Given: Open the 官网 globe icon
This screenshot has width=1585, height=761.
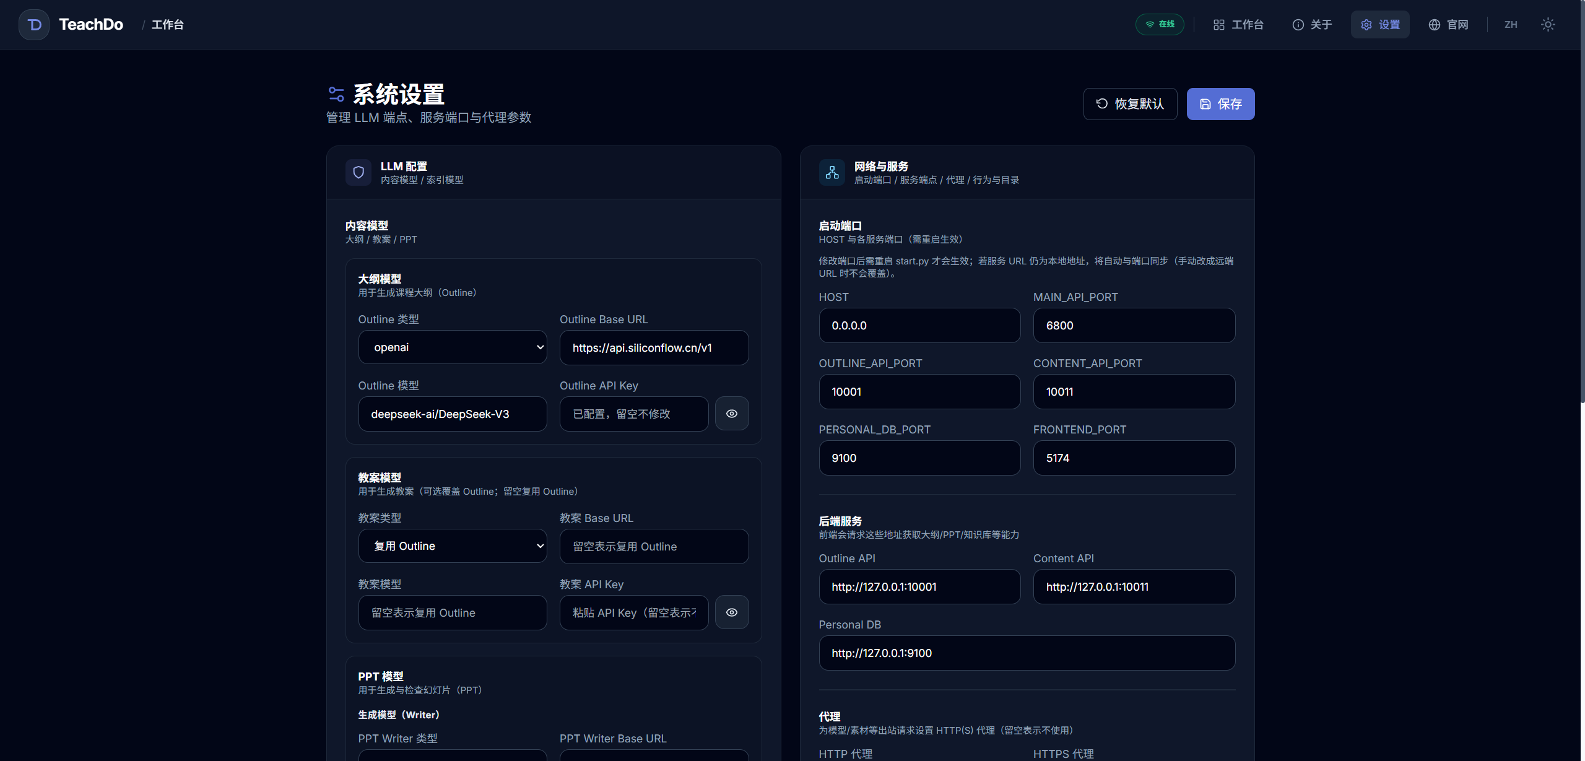Looking at the screenshot, I should (1435, 24).
